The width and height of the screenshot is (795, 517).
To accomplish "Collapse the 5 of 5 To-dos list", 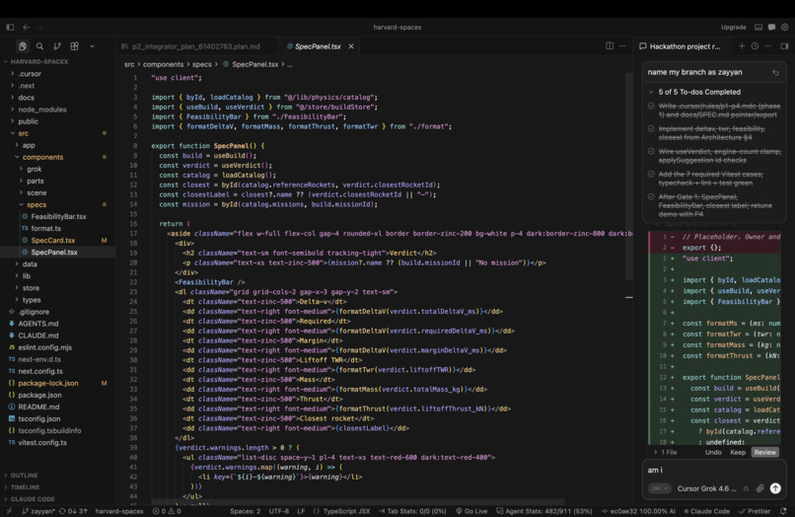I will (651, 92).
